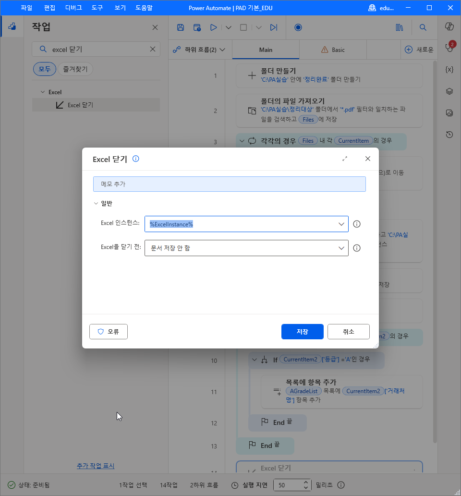Click the End 끝 on line 13
The width and height of the screenshot is (461, 496).
[265, 446]
